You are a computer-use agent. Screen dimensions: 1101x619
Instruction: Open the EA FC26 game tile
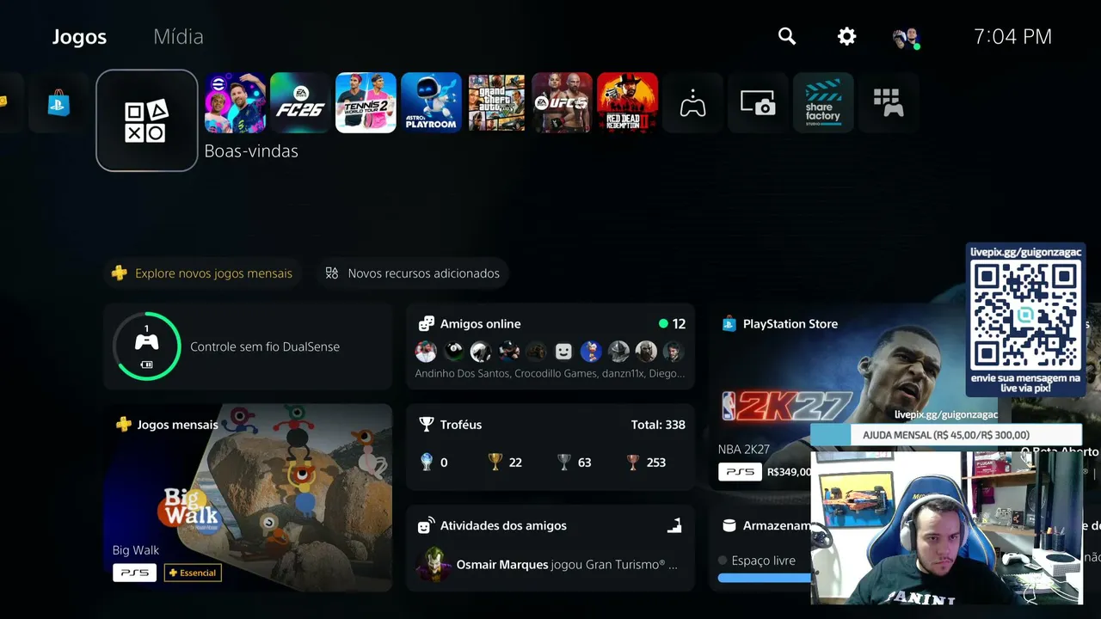coord(301,103)
